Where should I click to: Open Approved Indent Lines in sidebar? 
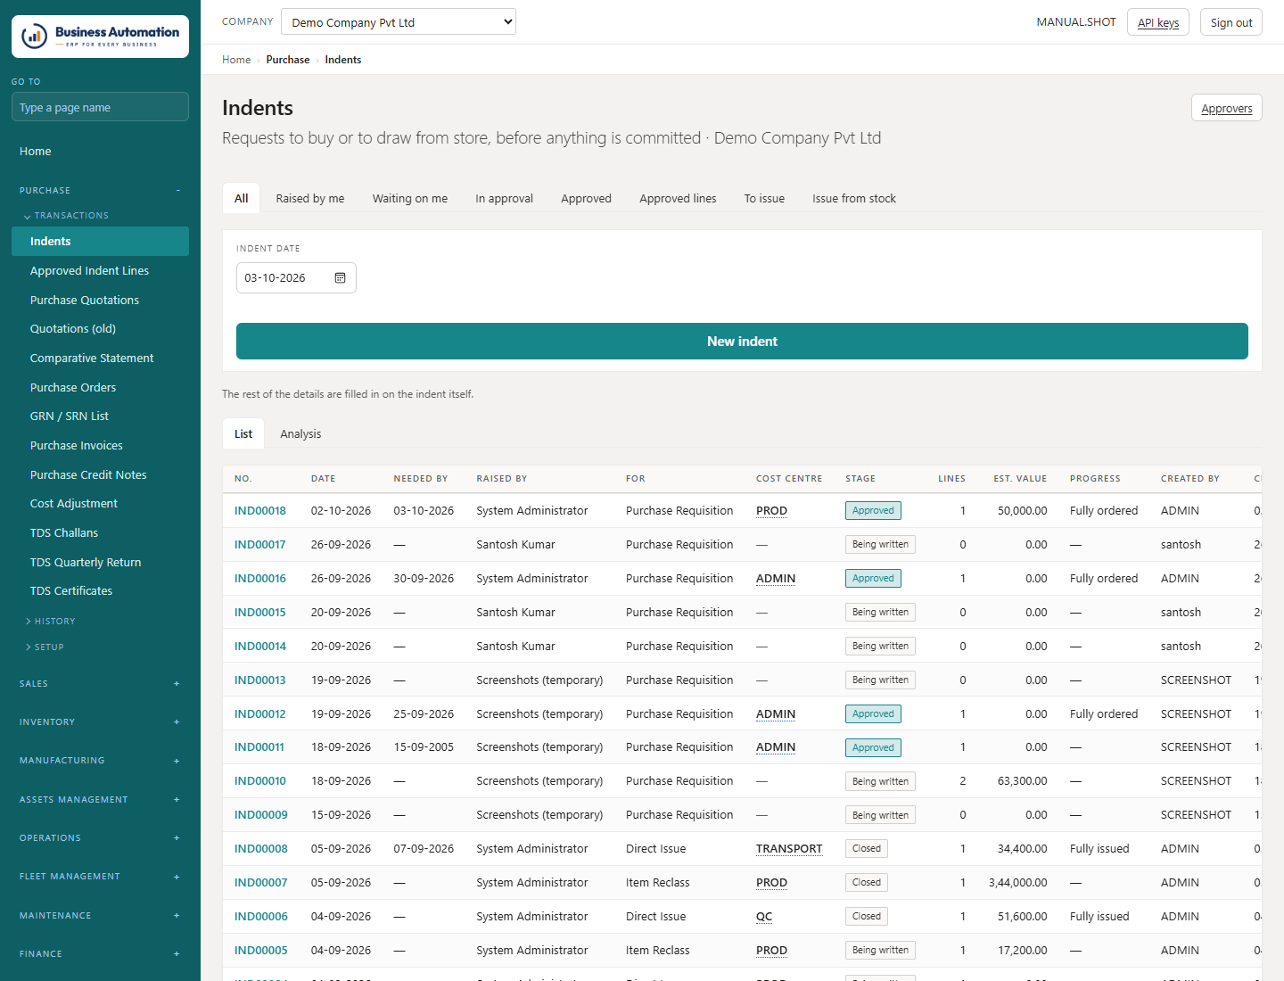100,271
